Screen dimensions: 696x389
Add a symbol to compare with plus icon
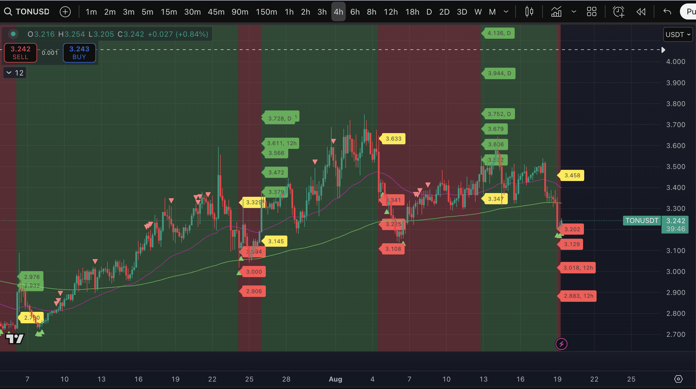pyautogui.click(x=65, y=12)
